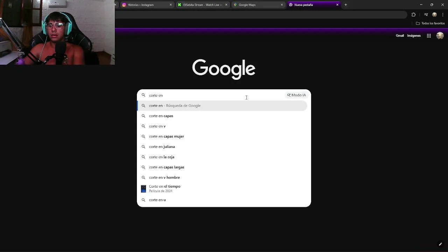This screenshot has width=448, height=252.
Task: Open the Todos los favoritos folder
Action: tap(430, 23)
